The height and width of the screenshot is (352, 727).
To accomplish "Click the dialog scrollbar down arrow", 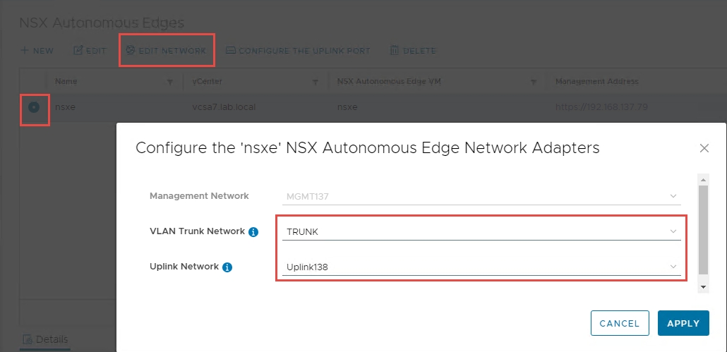I will coord(702,287).
